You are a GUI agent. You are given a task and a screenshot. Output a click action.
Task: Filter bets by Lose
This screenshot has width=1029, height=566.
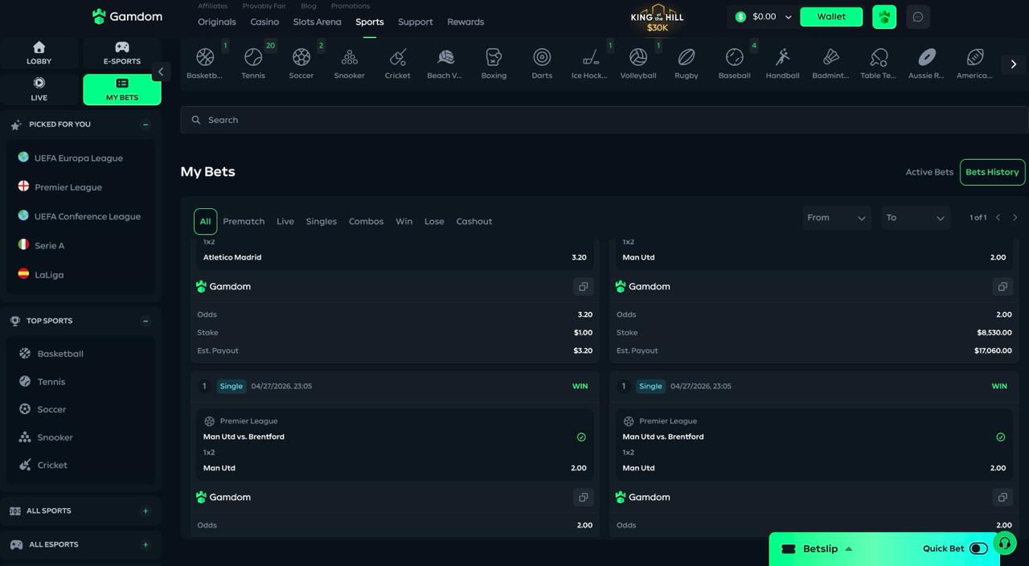434,221
